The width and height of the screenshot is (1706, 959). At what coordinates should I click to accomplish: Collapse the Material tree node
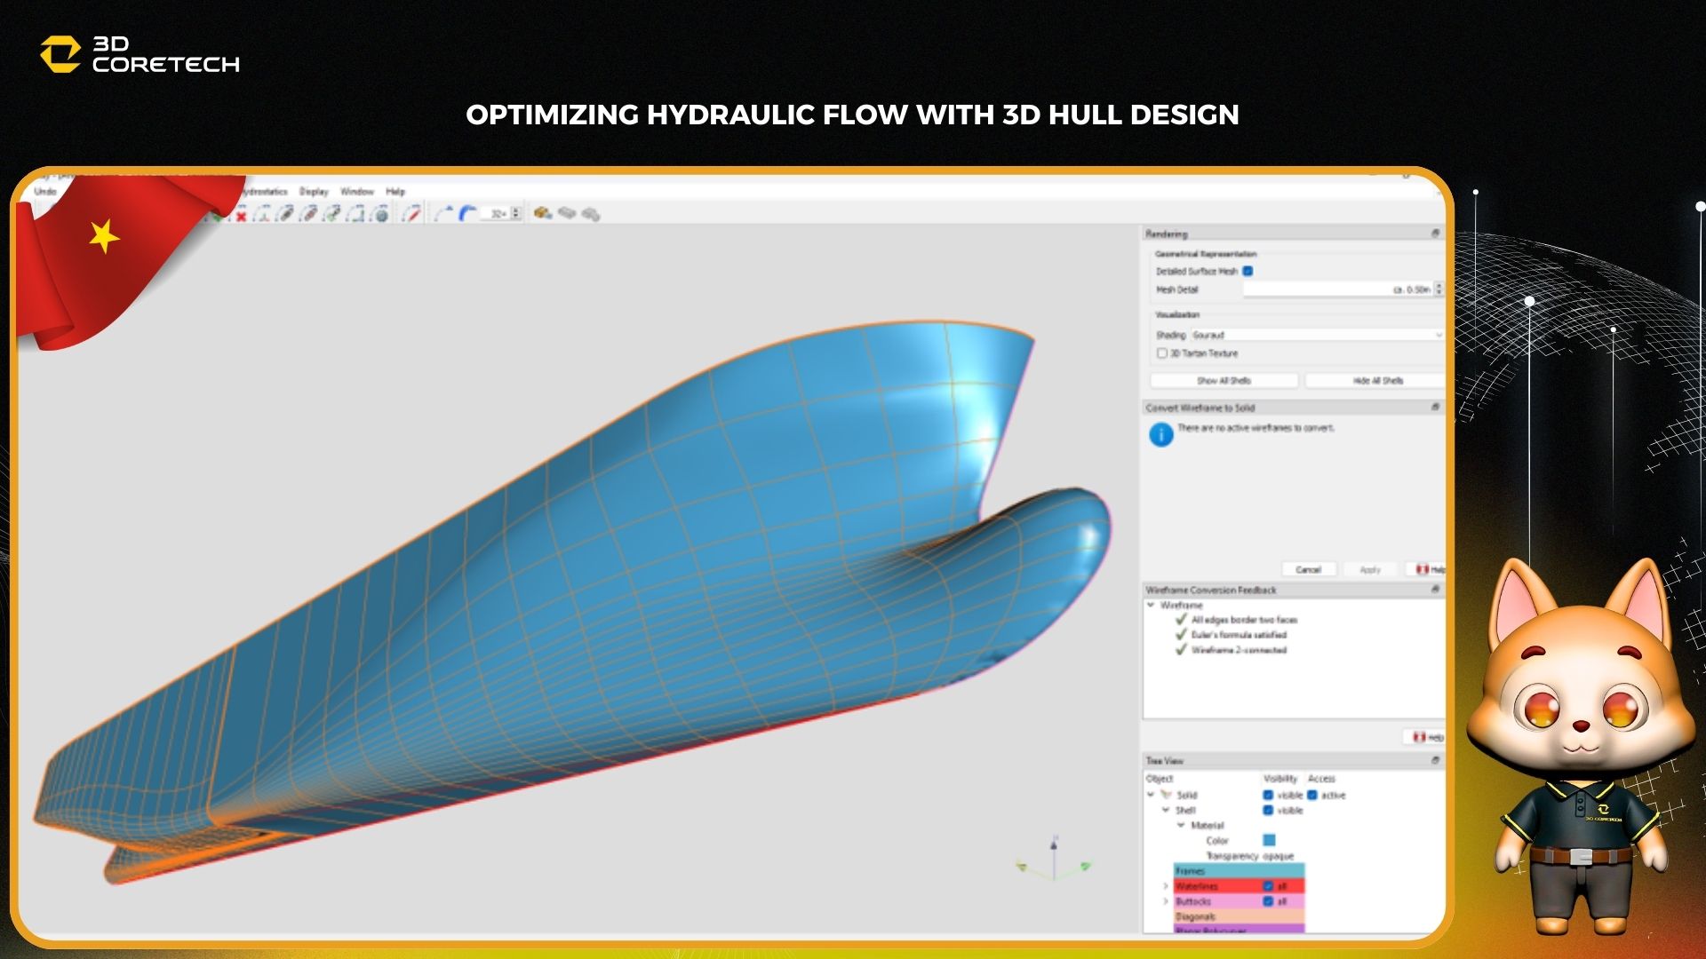[1181, 825]
